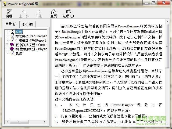This screenshot has height=129, width=172.
Task: Go to Home (主页) page
Action: [x=53, y=14]
